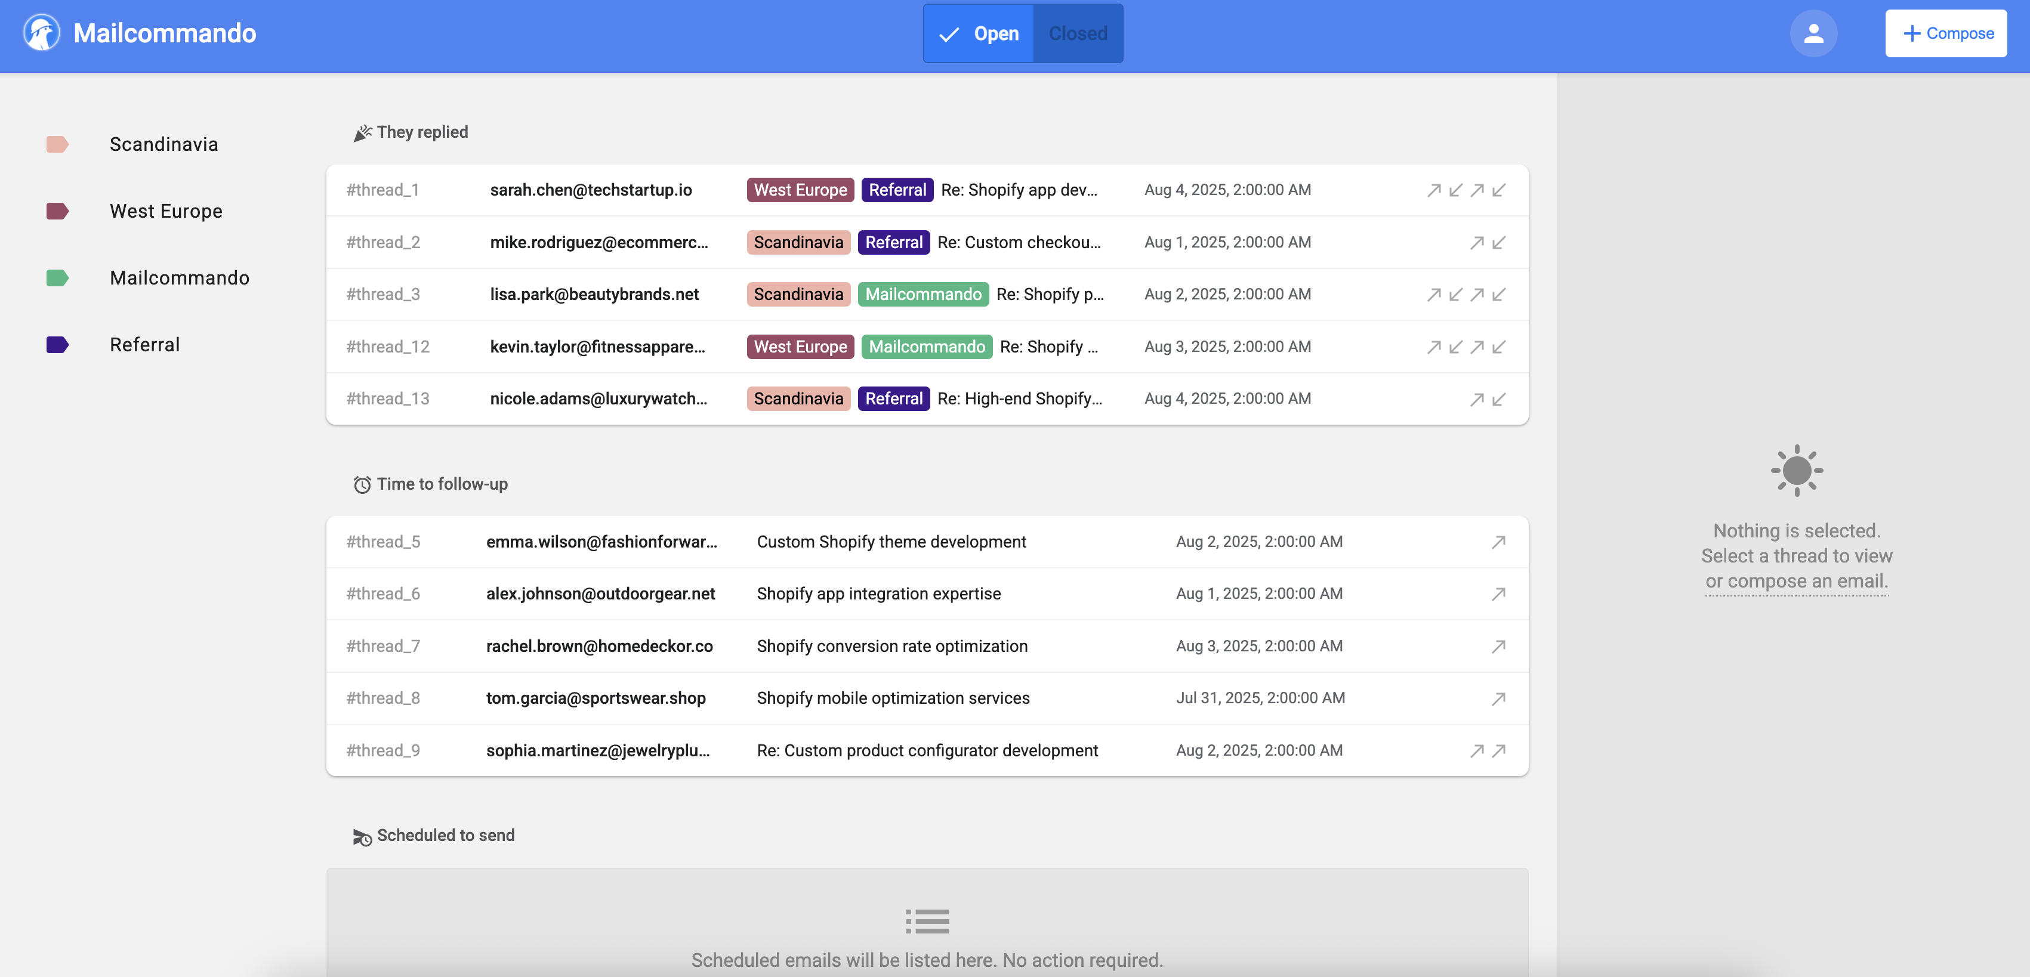Switch to the Open threads view
The image size is (2030, 977).
pyautogui.click(x=979, y=33)
